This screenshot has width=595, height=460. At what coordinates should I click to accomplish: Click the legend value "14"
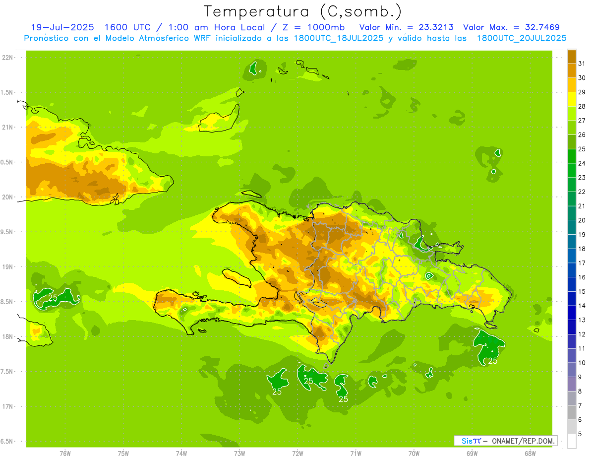click(582, 306)
